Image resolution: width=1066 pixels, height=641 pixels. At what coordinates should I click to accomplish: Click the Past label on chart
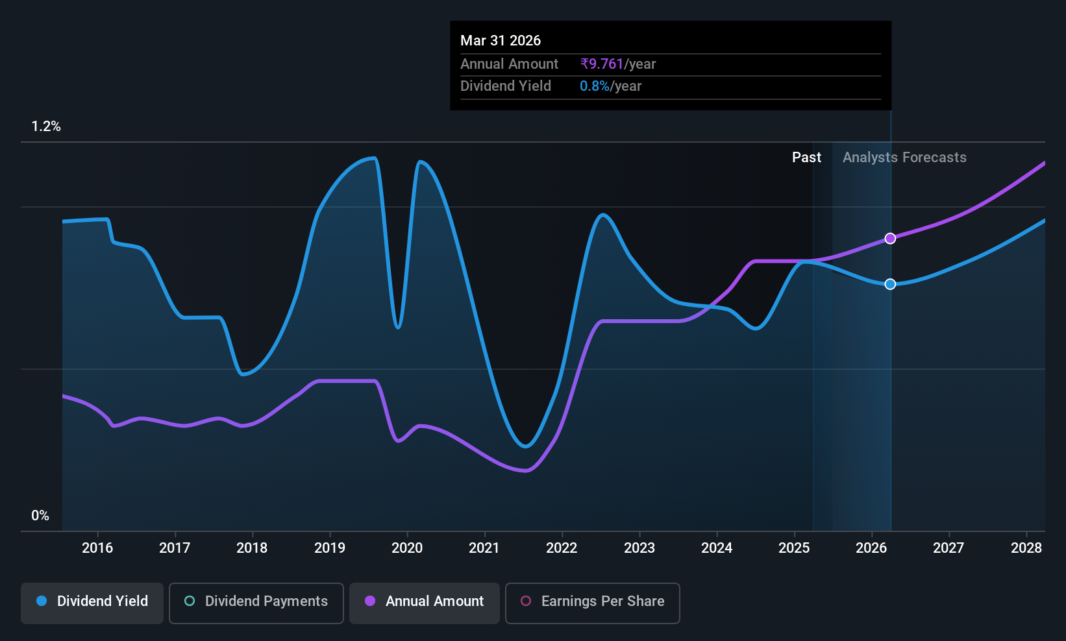tap(806, 157)
